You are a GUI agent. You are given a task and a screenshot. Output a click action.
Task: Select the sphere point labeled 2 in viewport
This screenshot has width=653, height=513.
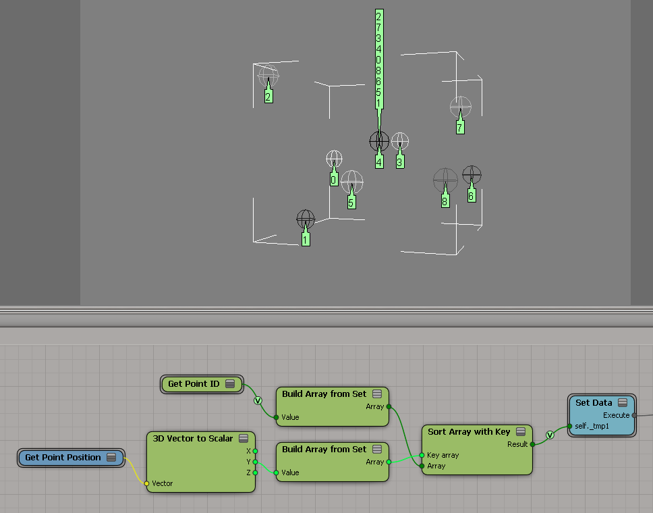tap(268, 76)
